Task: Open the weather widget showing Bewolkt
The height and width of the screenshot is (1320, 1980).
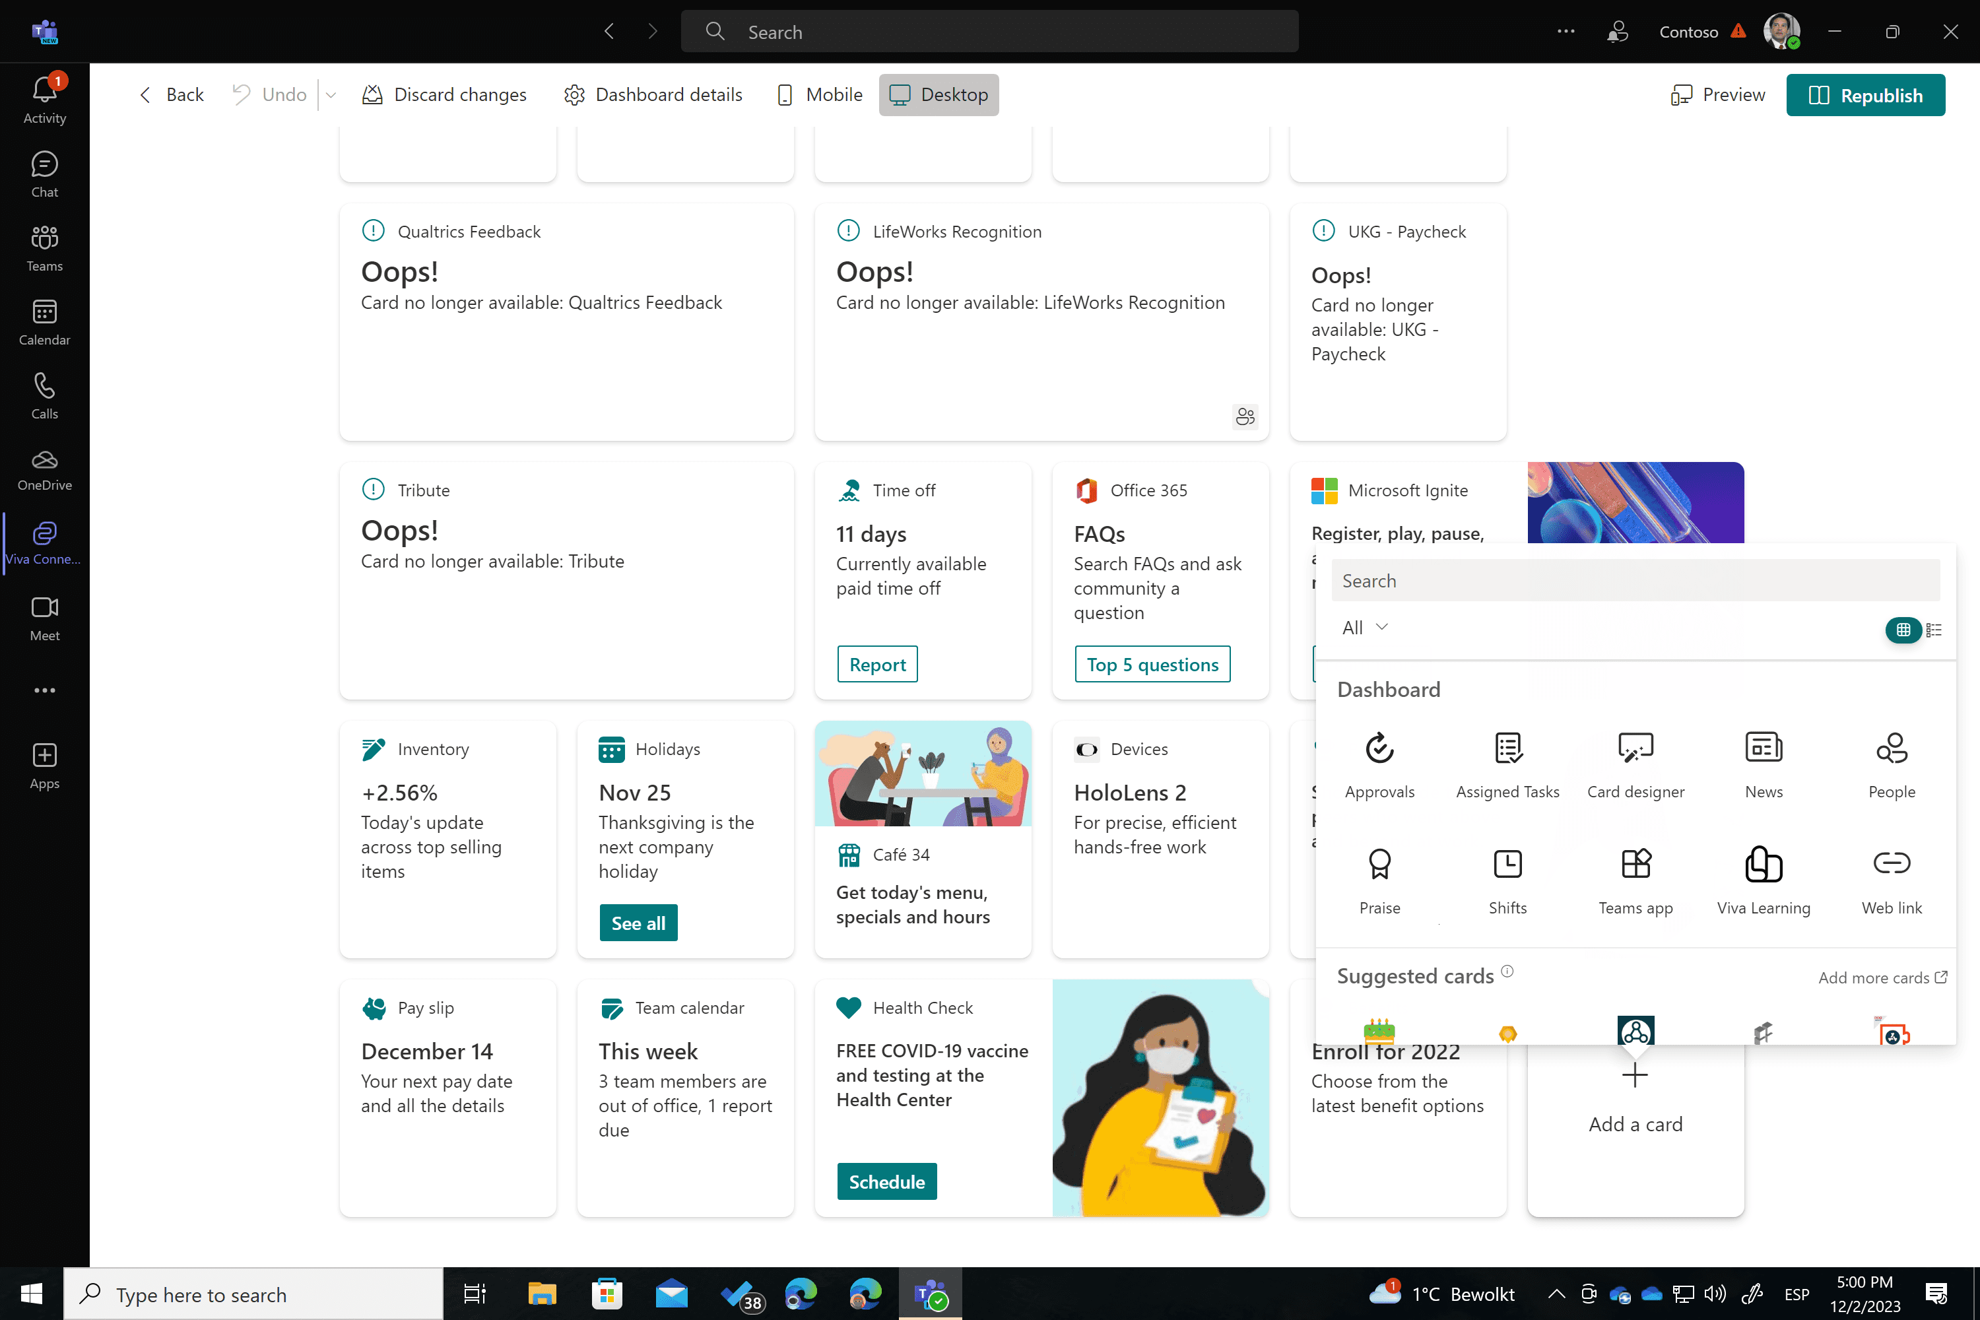Action: point(1442,1294)
